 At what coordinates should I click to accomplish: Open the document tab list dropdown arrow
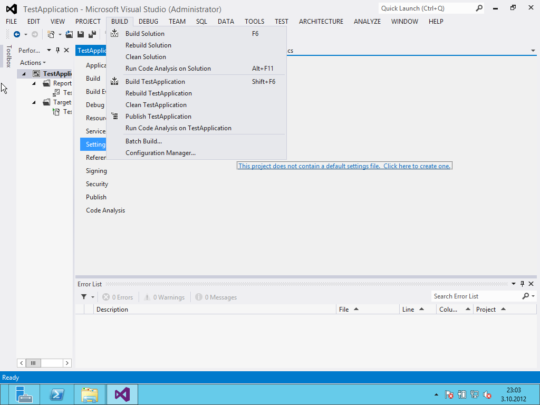point(533,51)
